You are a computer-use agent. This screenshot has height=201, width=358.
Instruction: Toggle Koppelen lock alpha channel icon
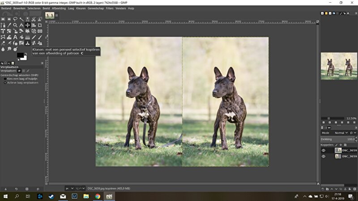(345, 145)
